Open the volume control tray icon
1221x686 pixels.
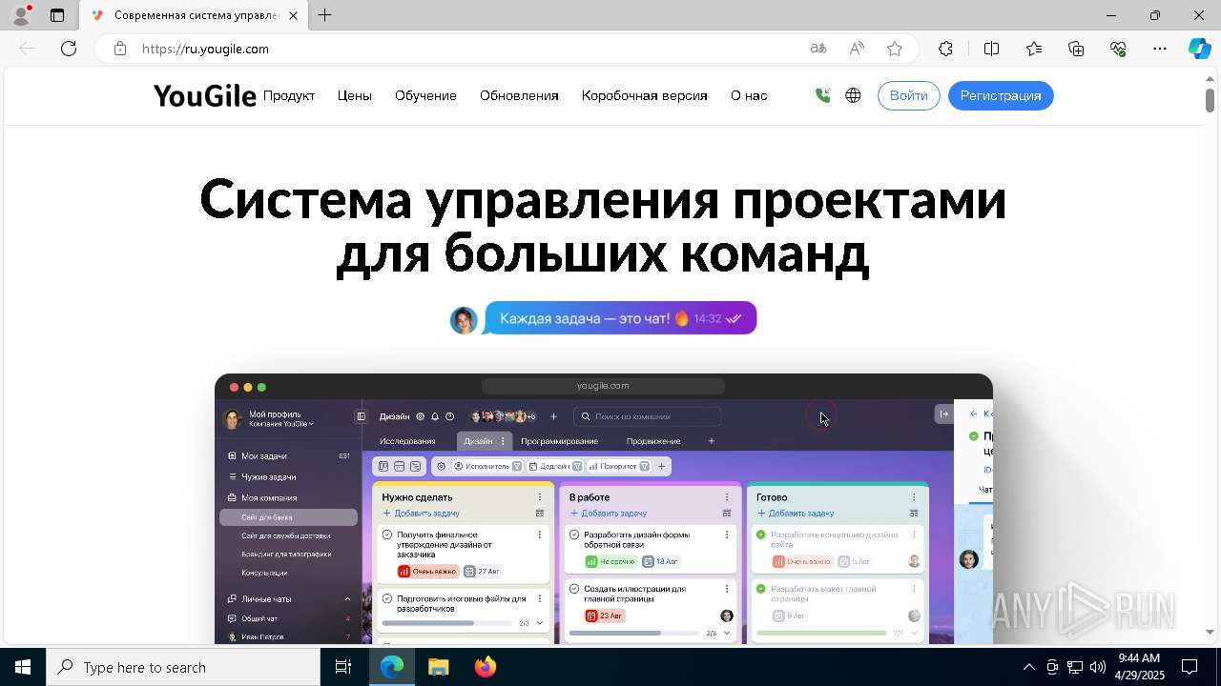pyautogui.click(x=1098, y=667)
